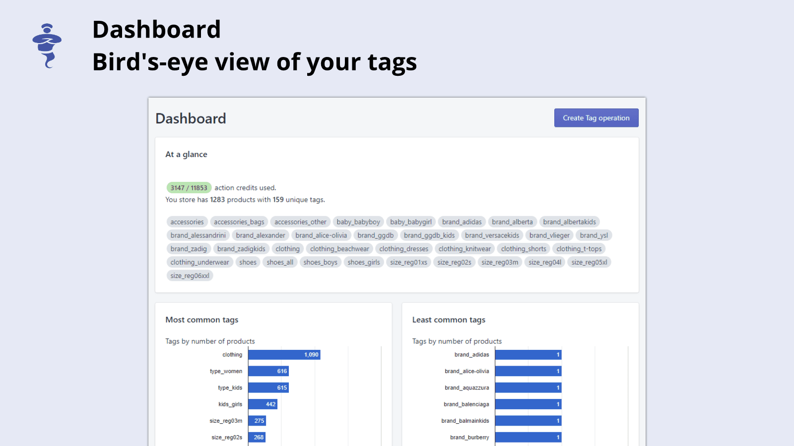Click the Create Tag operation button
Screen dimensions: 794x446
pyautogui.click(x=595, y=117)
